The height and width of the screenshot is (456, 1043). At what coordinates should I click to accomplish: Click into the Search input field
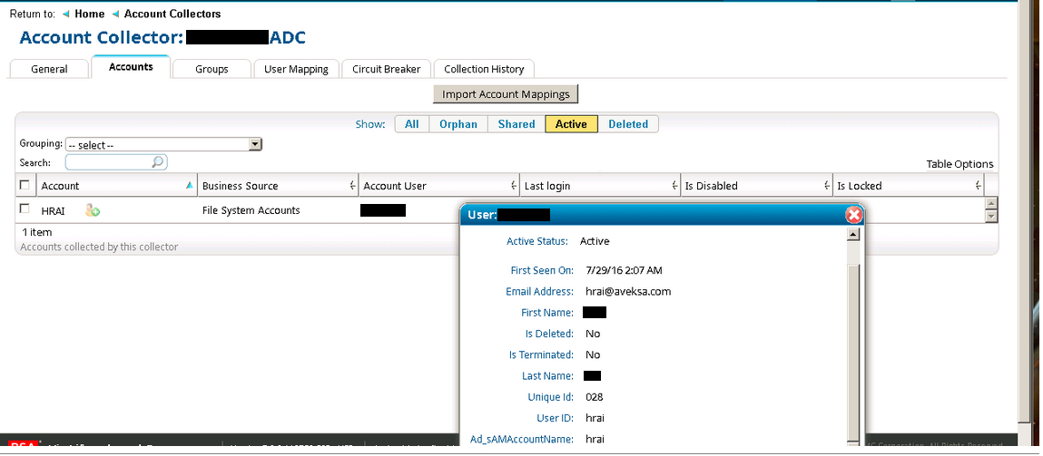click(107, 162)
